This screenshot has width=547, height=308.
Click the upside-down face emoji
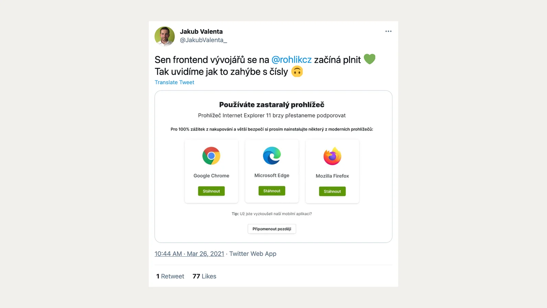tap(297, 72)
